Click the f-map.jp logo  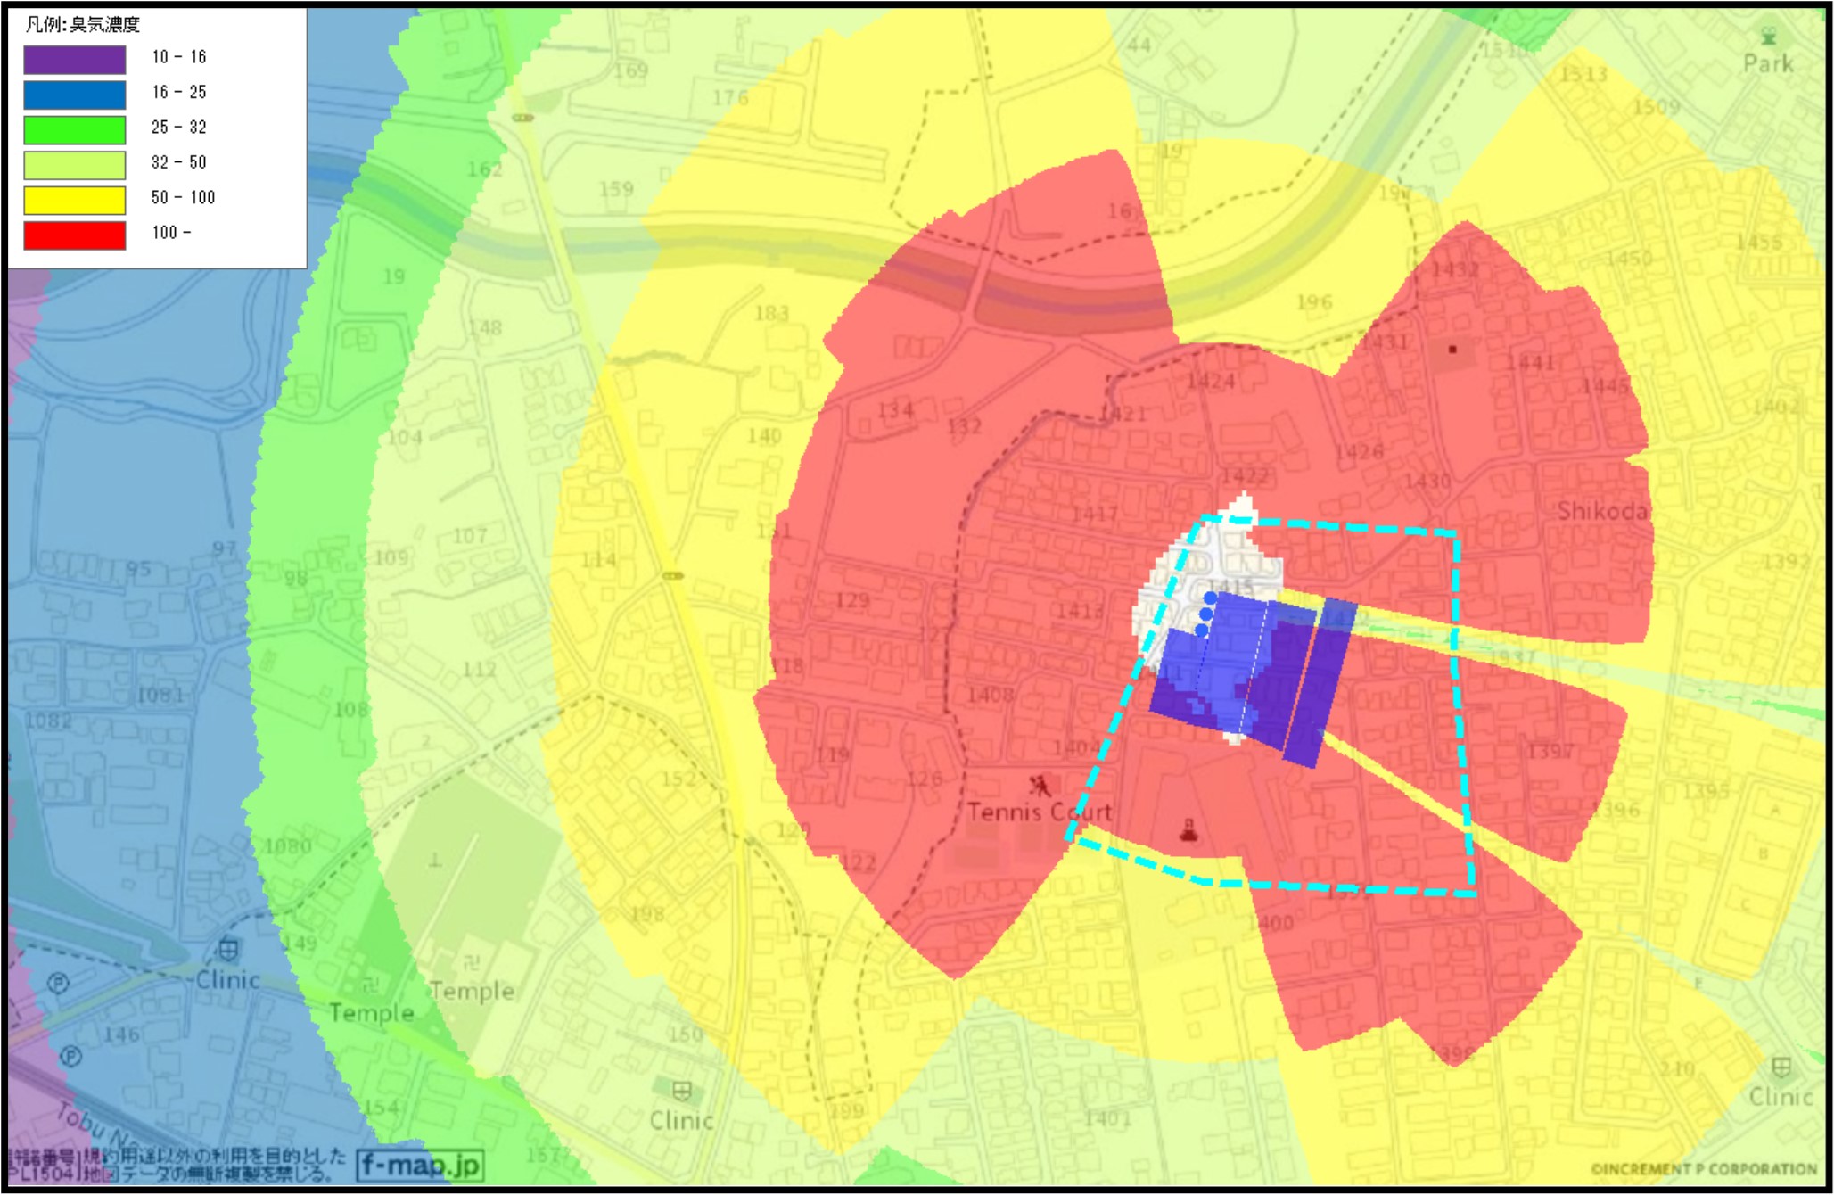[x=421, y=1165]
